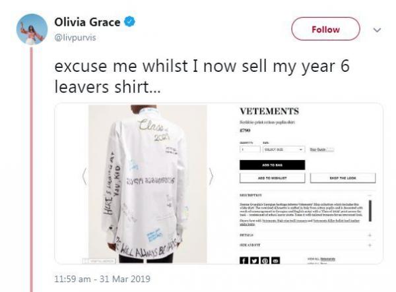Click Add to Wishlist button
The width and height of the screenshot is (396, 292).
tap(272, 178)
